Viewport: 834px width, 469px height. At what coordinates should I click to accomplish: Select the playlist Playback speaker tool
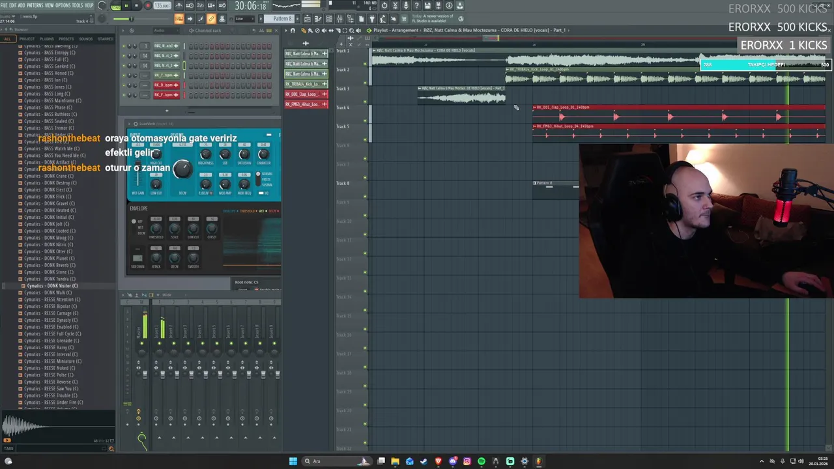pos(358,31)
